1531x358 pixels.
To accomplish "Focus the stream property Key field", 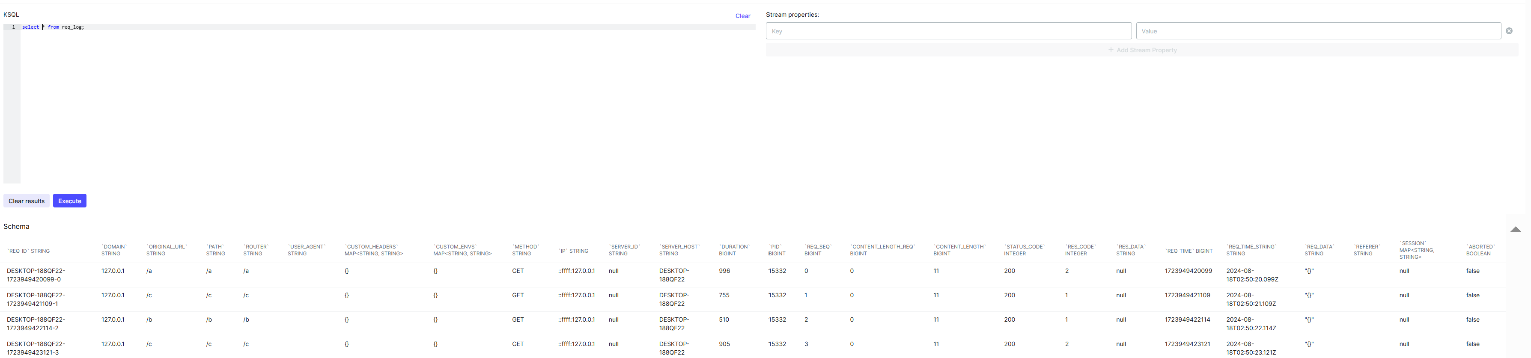I will coord(948,31).
